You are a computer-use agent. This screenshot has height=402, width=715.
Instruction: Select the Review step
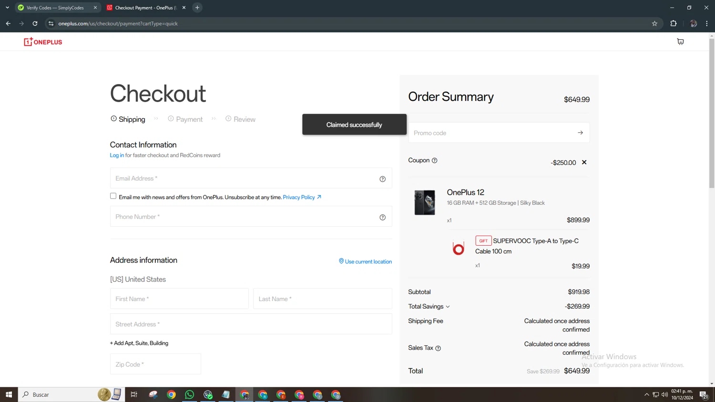tap(240, 119)
